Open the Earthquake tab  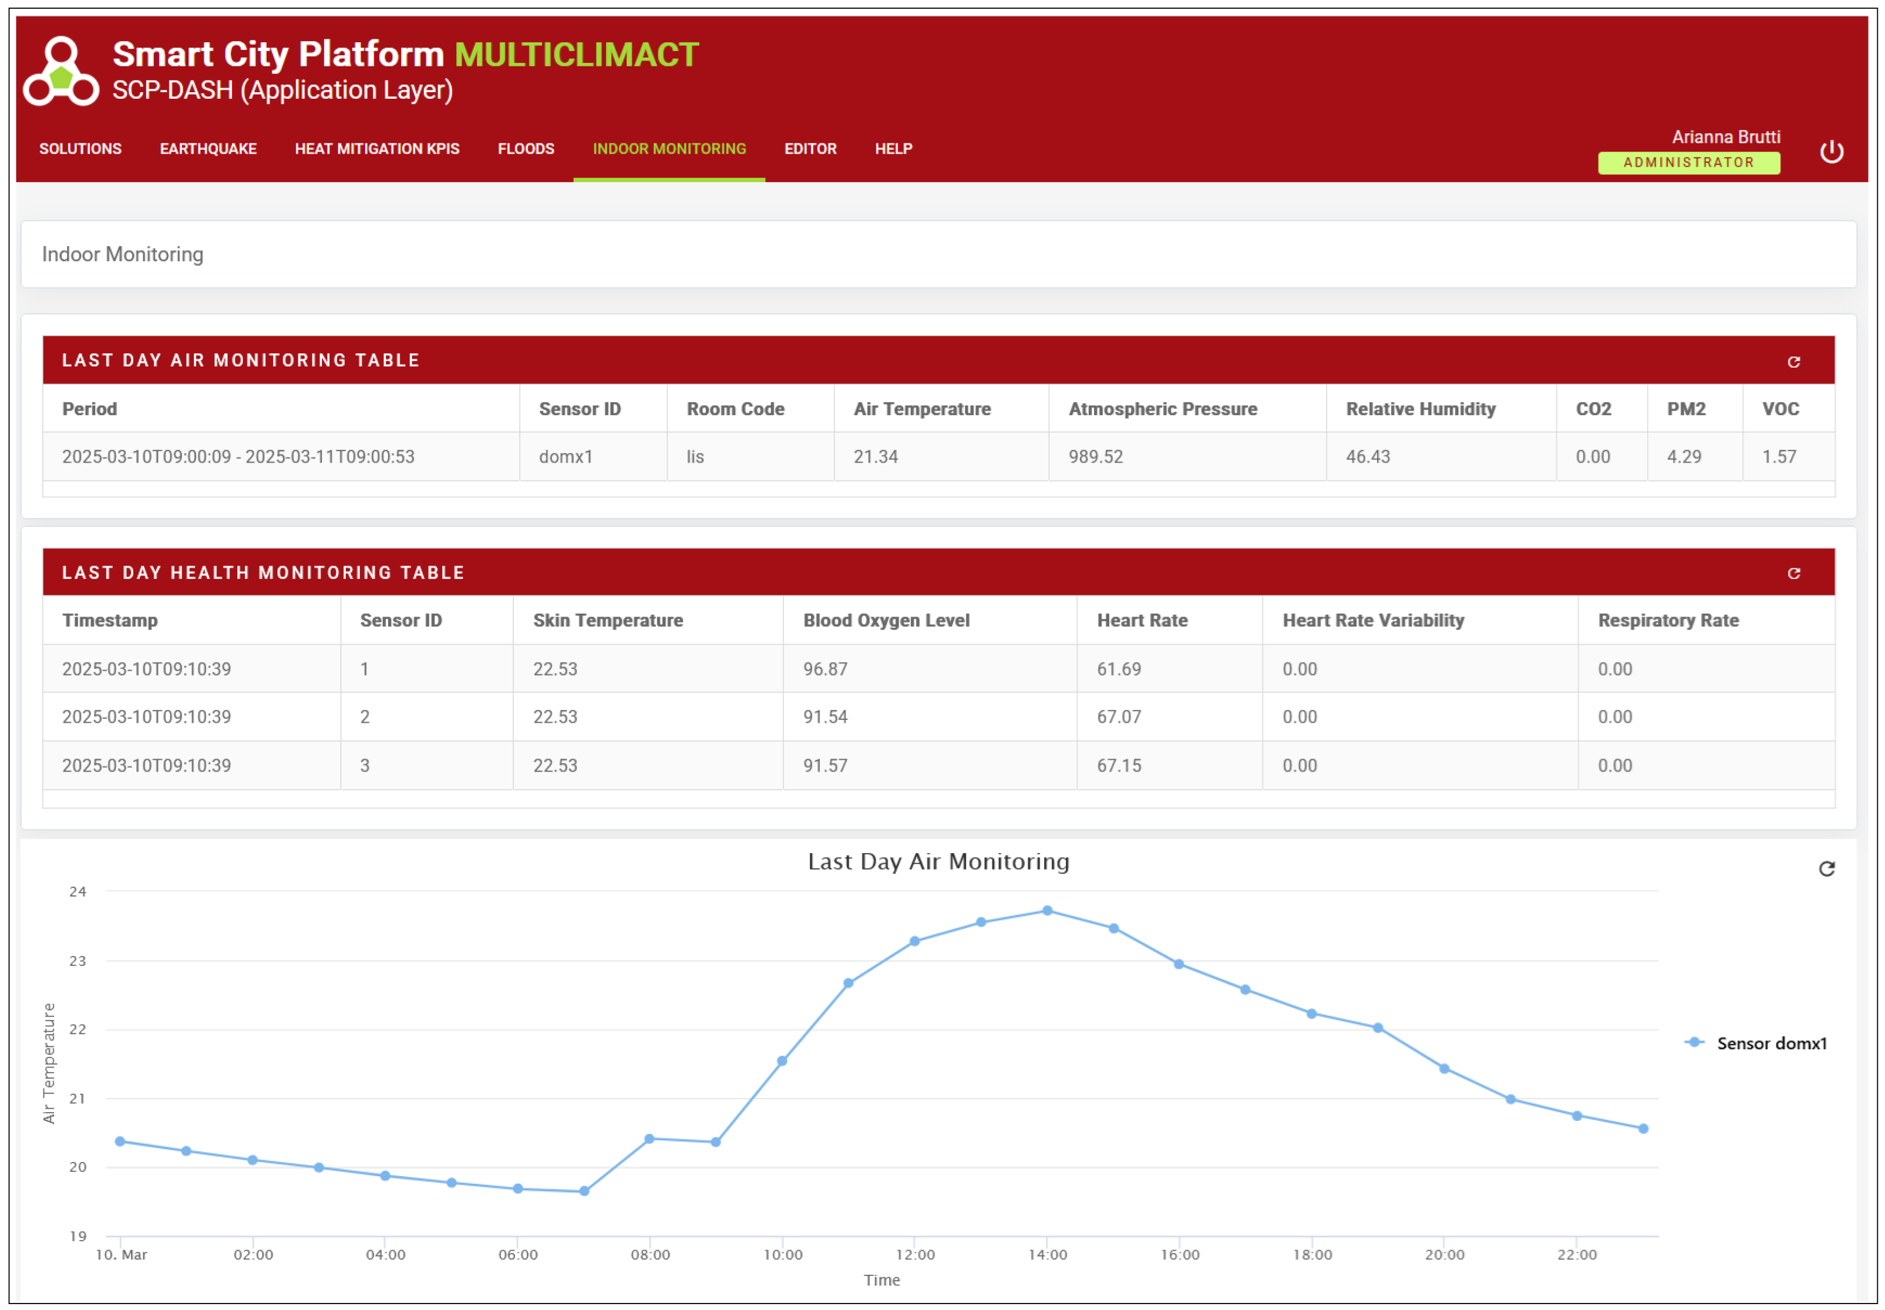[x=208, y=149]
